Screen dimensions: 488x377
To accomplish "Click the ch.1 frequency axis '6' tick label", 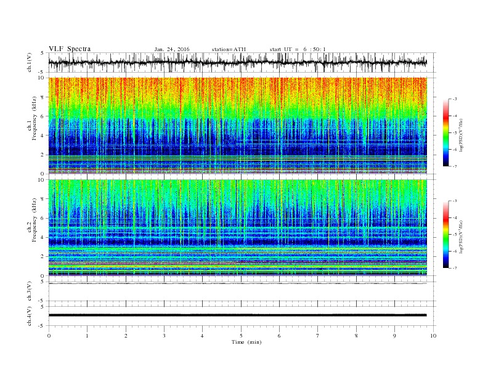I will pyautogui.click(x=43, y=116).
